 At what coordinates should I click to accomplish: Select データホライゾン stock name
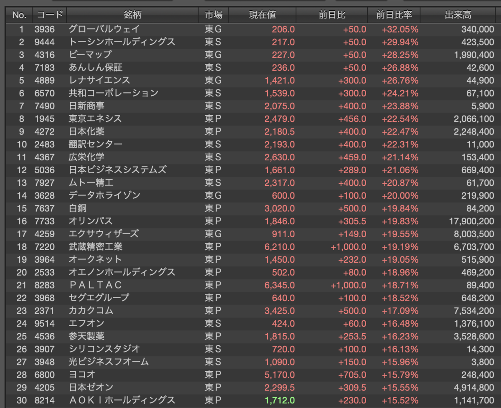tap(104, 195)
